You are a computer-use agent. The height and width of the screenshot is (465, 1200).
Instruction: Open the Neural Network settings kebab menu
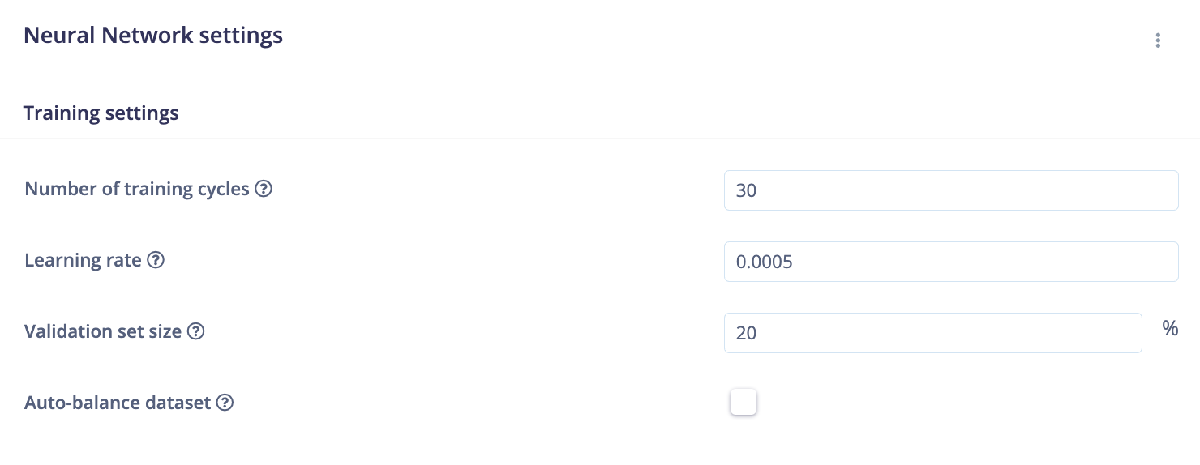1158,41
